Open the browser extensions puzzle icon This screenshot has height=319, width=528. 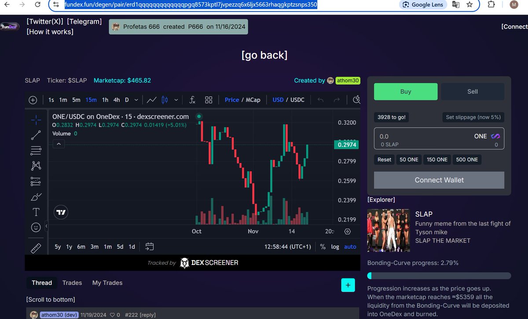pos(491,4)
